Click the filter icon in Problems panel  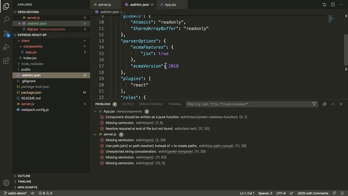pyautogui.click(x=314, y=104)
